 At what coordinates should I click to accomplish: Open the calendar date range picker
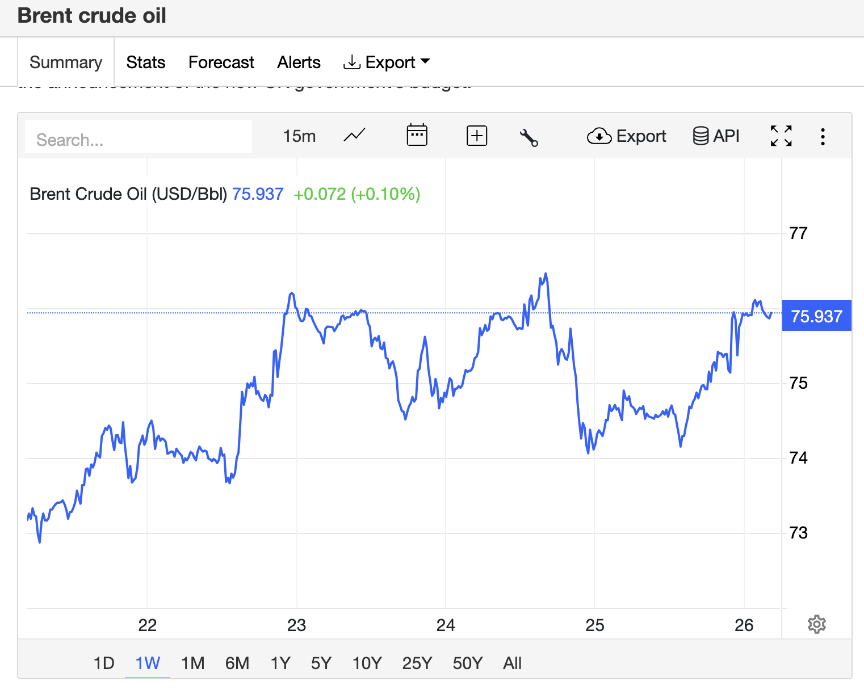[417, 136]
